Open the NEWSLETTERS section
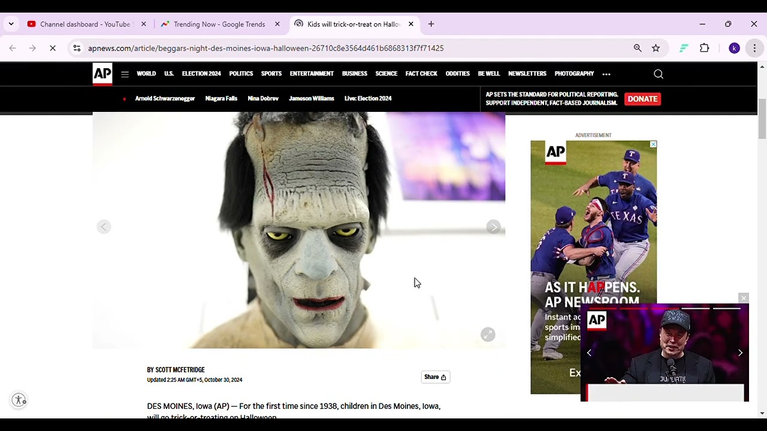This screenshot has height=431, width=767. click(x=527, y=74)
